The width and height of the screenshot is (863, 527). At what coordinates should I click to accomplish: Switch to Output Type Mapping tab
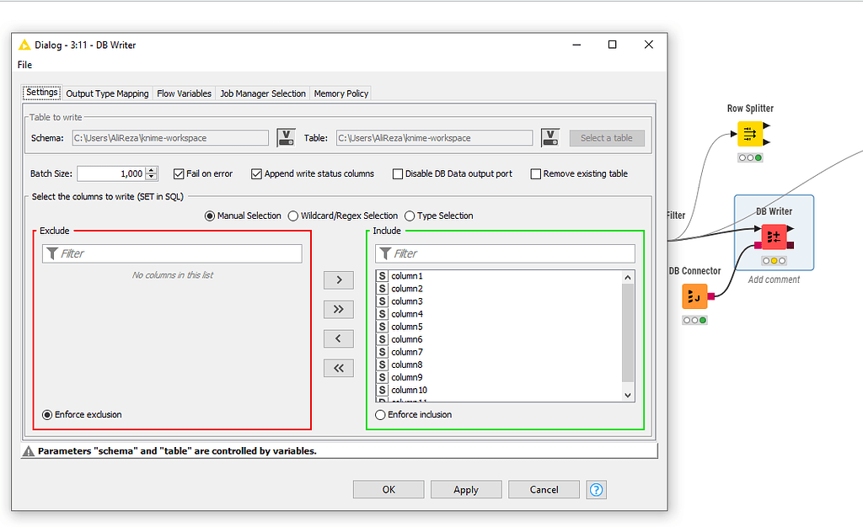pos(106,93)
